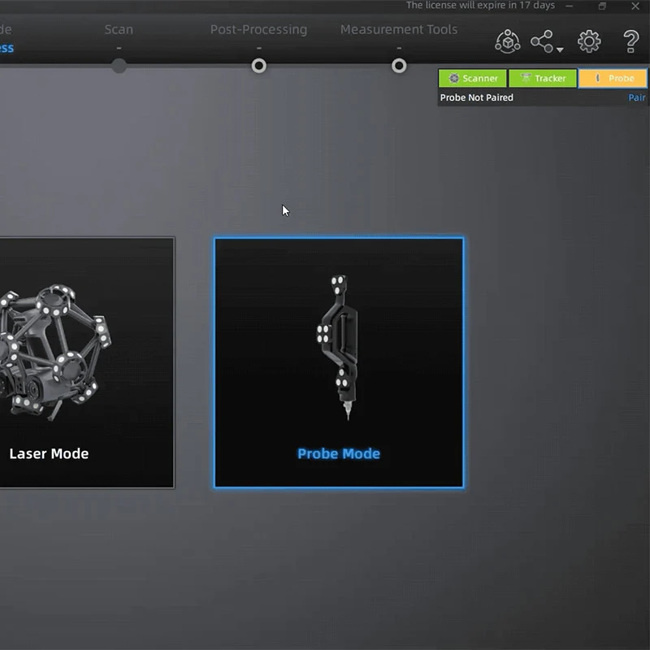Open the settings gear icon
The width and height of the screenshot is (650, 650).
click(x=589, y=41)
